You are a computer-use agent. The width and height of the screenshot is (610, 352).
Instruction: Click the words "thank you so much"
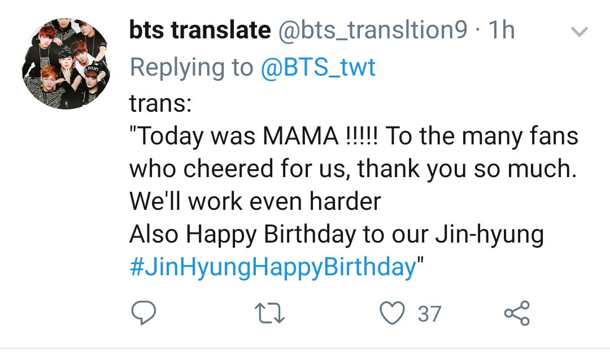(467, 170)
